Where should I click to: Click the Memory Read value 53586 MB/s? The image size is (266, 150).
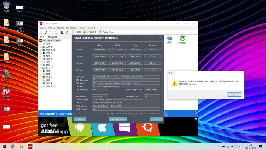click(x=100, y=50)
